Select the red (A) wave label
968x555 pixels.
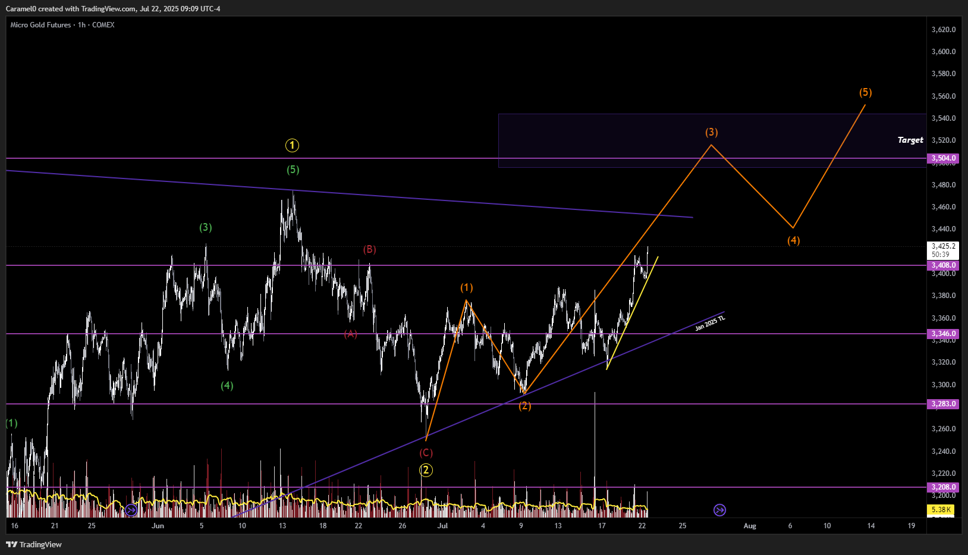pyautogui.click(x=351, y=334)
